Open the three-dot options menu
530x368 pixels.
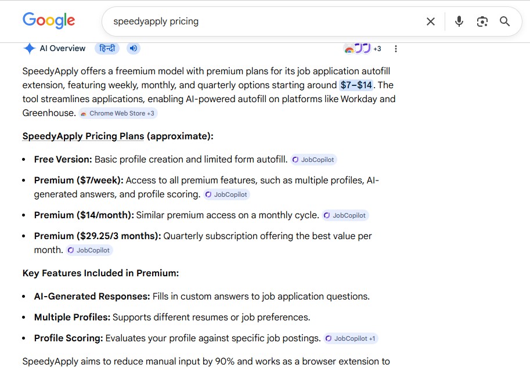[396, 49]
